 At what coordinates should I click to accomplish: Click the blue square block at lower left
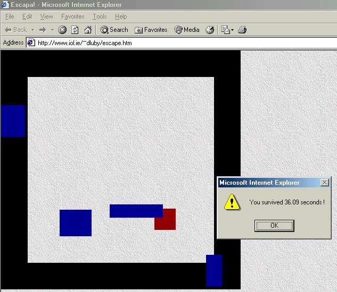point(76,223)
